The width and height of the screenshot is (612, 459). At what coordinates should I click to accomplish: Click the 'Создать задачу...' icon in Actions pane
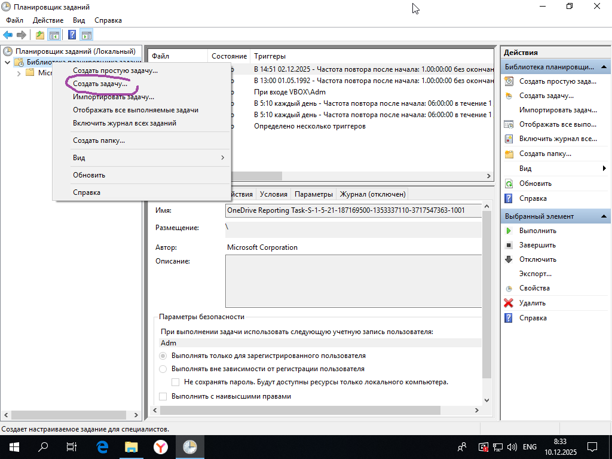coord(509,96)
